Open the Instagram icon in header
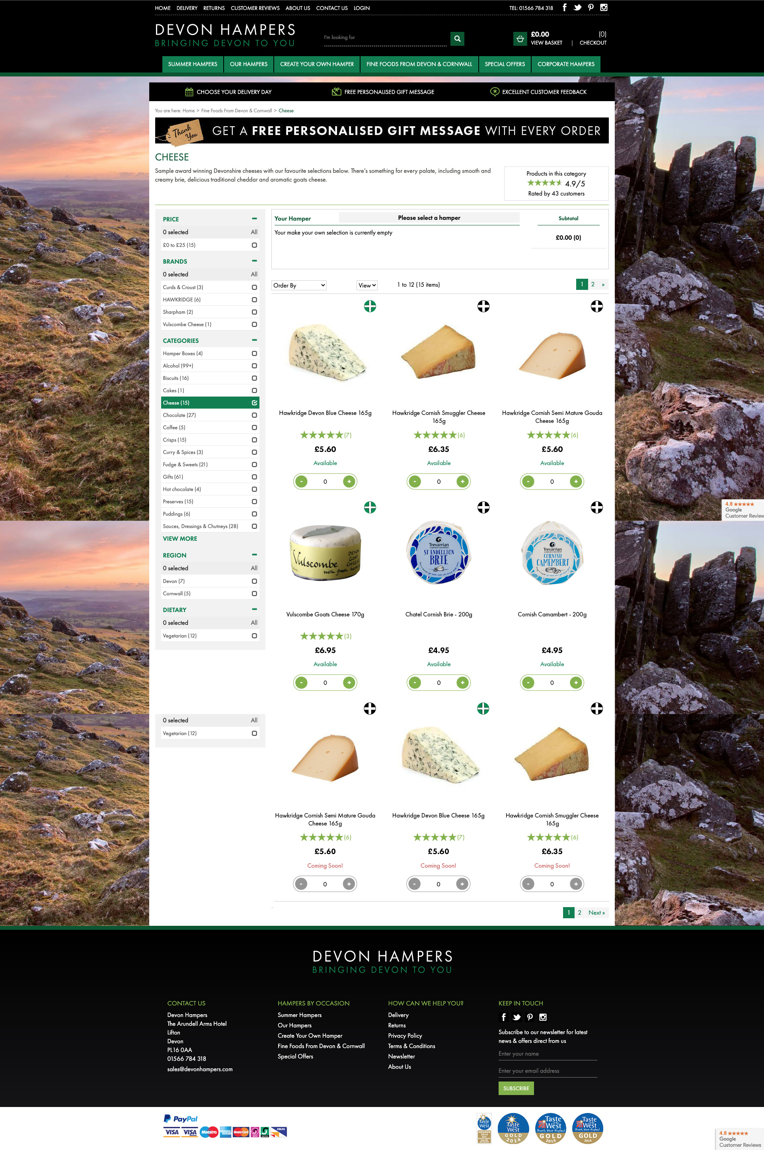Screen dimensions: 764x1150 (604, 7)
